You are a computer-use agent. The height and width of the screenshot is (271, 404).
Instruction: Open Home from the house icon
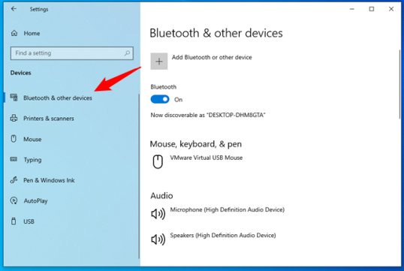click(x=14, y=33)
